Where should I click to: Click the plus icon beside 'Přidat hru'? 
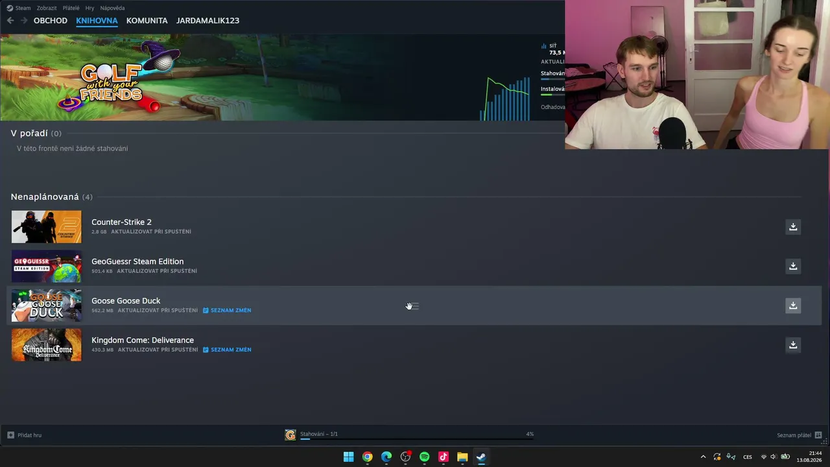10,435
